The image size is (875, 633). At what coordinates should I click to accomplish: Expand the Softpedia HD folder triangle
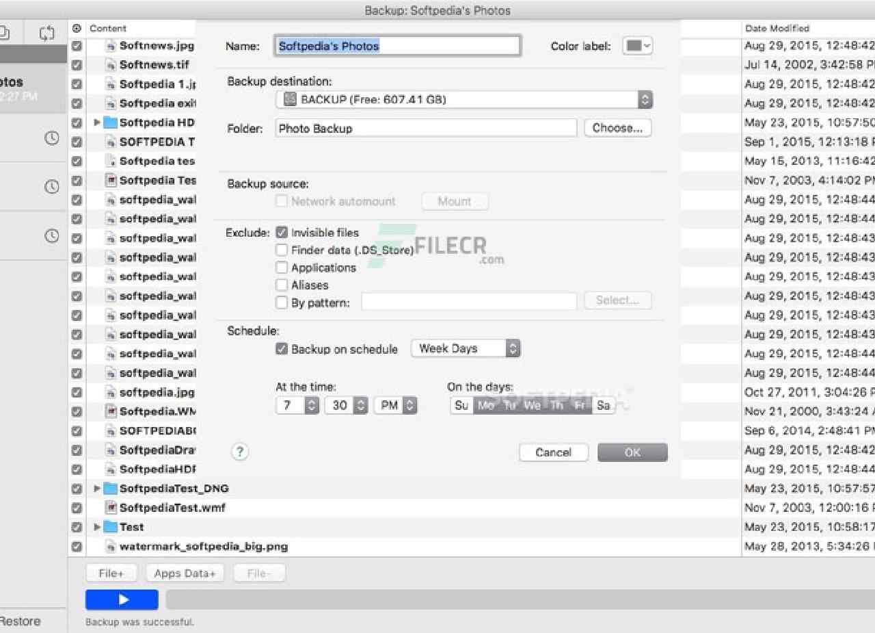97,123
